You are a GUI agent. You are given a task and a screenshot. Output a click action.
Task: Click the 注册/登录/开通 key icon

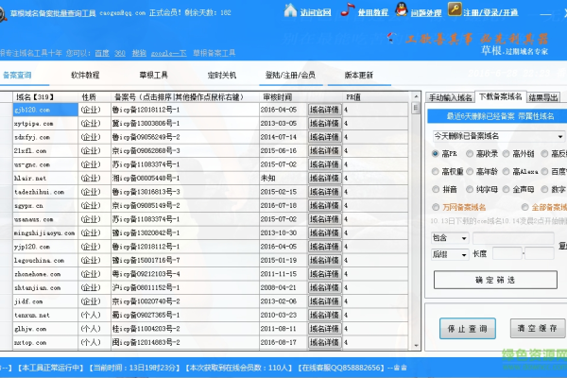455,12
